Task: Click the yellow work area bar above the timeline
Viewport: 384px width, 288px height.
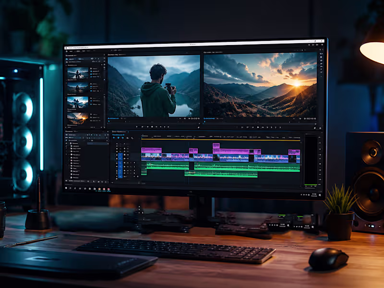Action: click(221, 140)
